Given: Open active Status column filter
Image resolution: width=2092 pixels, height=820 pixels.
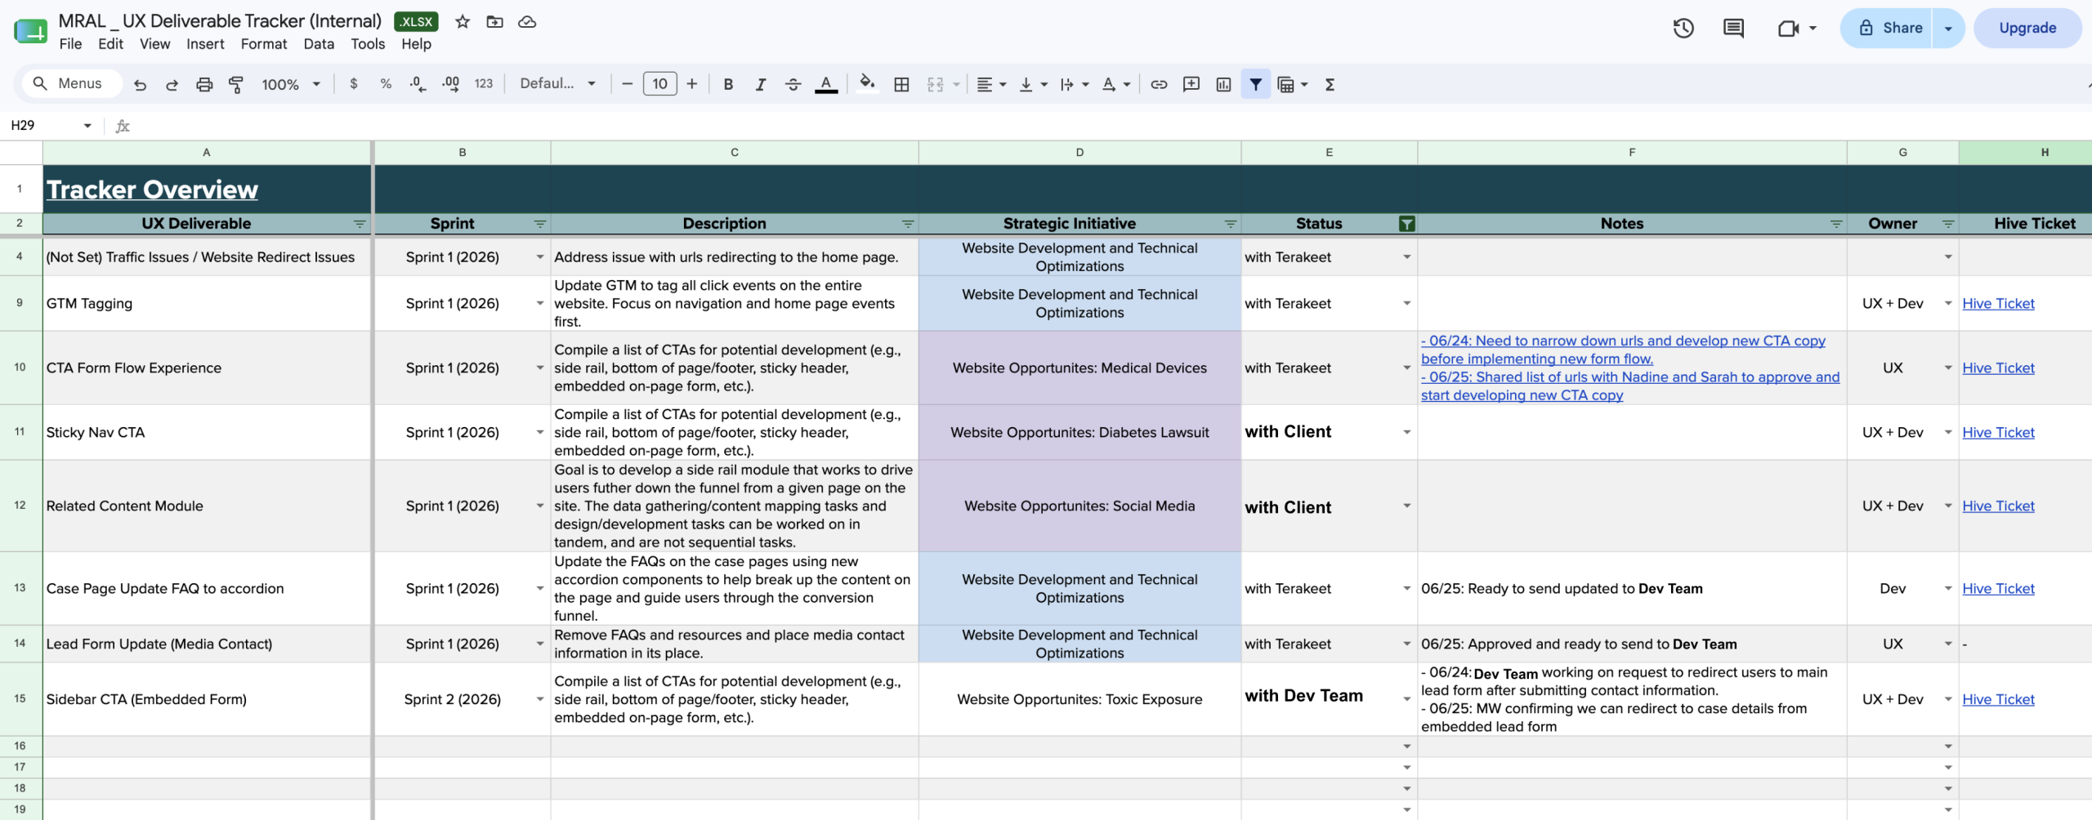Looking at the screenshot, I should pyautogui.click(x=1406, y=224).
